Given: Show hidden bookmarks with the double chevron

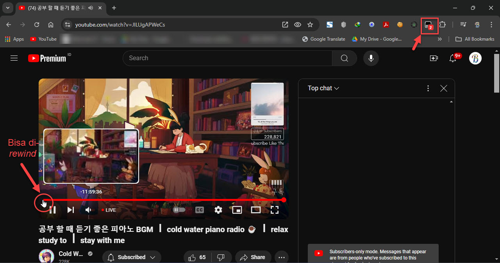Looking at the screenshot, I should (x=440, y=39).
